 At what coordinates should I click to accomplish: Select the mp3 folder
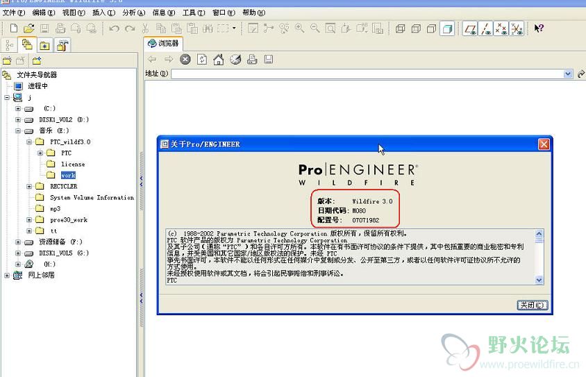click(x=56, y=208)
